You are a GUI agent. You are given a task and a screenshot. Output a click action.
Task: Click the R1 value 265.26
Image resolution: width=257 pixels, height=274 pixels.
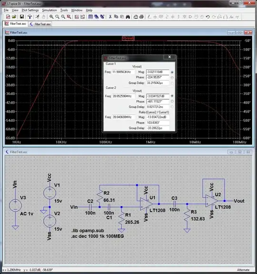click(x=132, y=222)
